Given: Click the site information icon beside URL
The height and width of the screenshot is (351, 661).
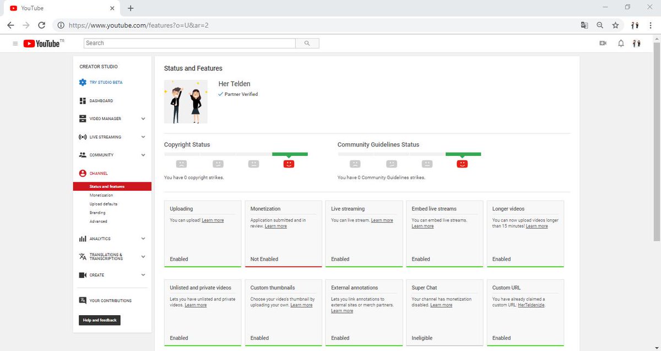Looking at the screenshot, I should point(61,25).
